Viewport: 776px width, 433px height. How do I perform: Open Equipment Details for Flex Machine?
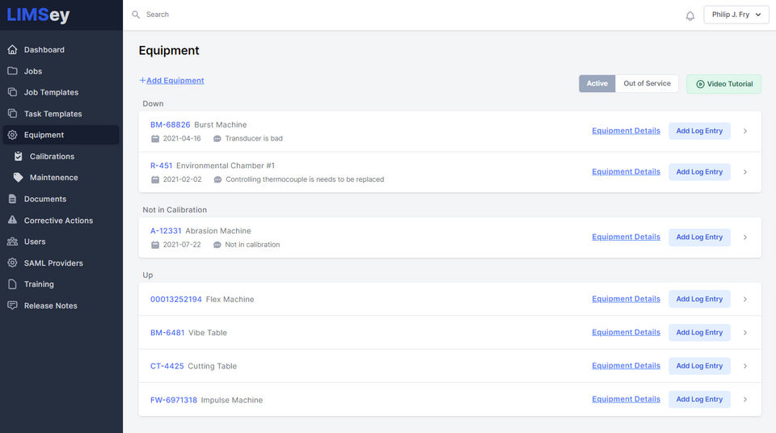626,299
